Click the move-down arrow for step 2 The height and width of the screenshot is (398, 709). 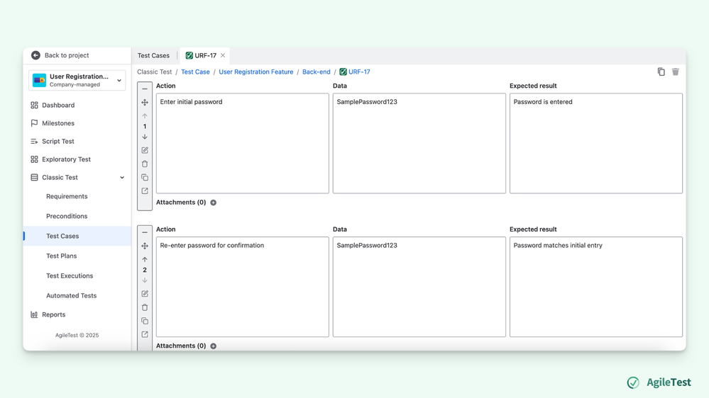[145, 280]
